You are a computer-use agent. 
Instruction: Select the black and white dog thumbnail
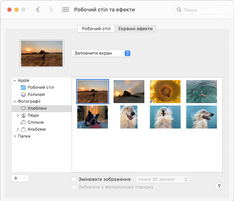coord(92,117)
